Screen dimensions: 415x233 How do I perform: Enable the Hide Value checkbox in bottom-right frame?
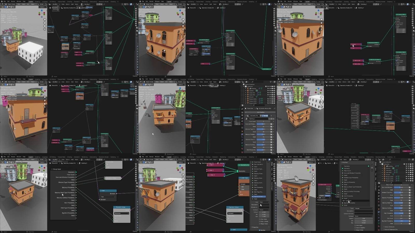tap(355, 225)
